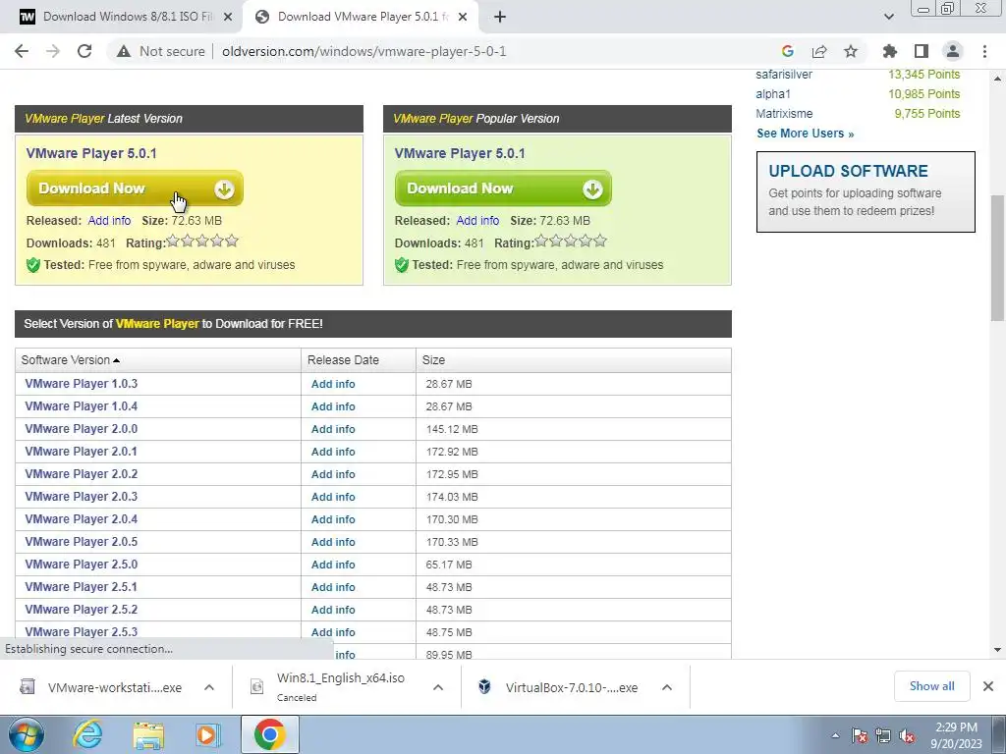Image resolution: width=1006 pixels, height=754 pixels.
Task: Open the Windows Start orb
Action: pyautogui.click(x=27, y=734)
